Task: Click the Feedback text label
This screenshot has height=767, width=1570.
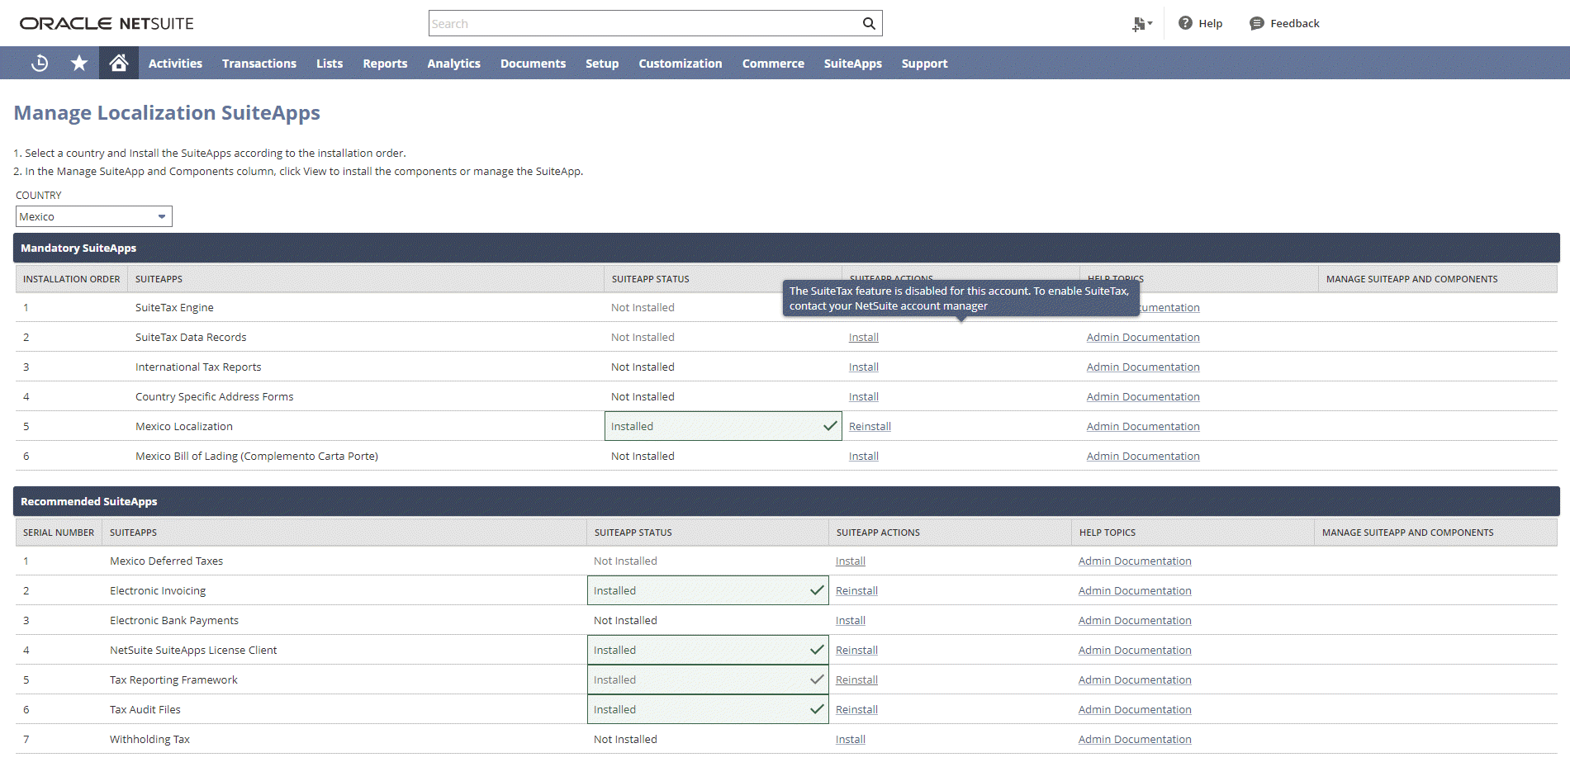Action: 1294,23
